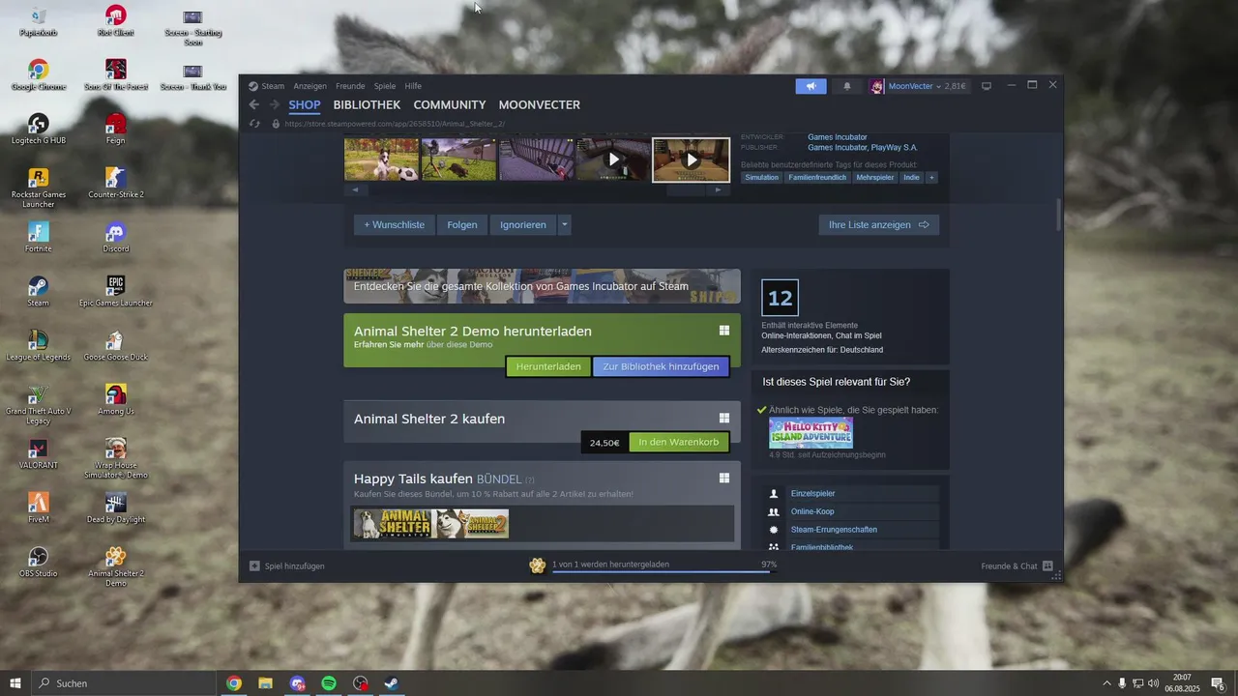
Task: Click the Ignorieren button
Action: coord(523,224)
